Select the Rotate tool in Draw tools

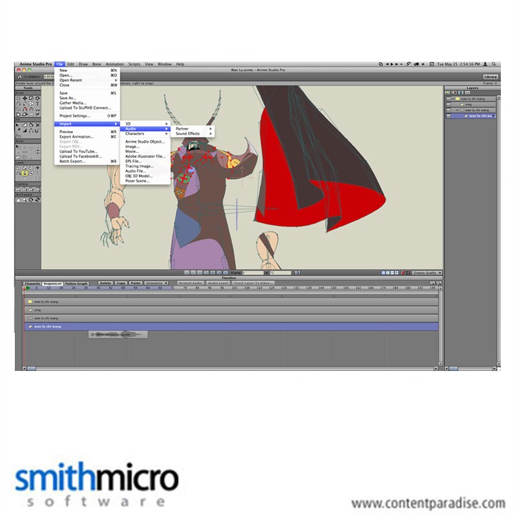point(37,98)
